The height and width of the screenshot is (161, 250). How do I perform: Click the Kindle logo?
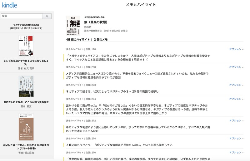pyautogui.click(x=10, y=5)
